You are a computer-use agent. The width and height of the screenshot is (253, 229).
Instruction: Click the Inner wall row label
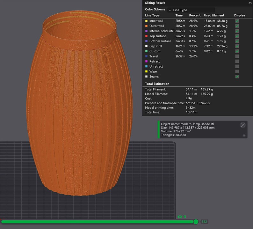tap(156, 21)
